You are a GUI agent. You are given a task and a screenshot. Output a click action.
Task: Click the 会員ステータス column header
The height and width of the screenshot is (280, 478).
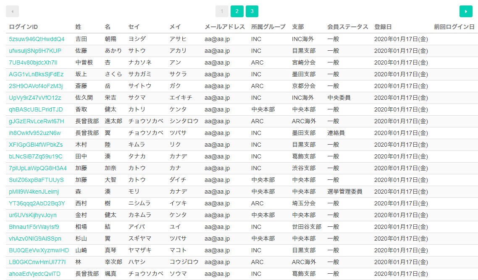coord(348,27)
